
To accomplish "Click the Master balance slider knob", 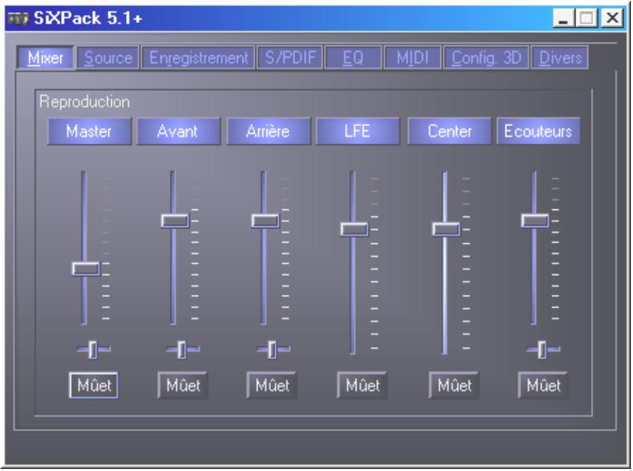I will click(92, 350).
